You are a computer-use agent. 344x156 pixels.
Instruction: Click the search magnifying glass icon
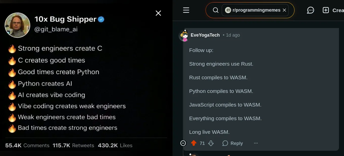coord(215,10)
